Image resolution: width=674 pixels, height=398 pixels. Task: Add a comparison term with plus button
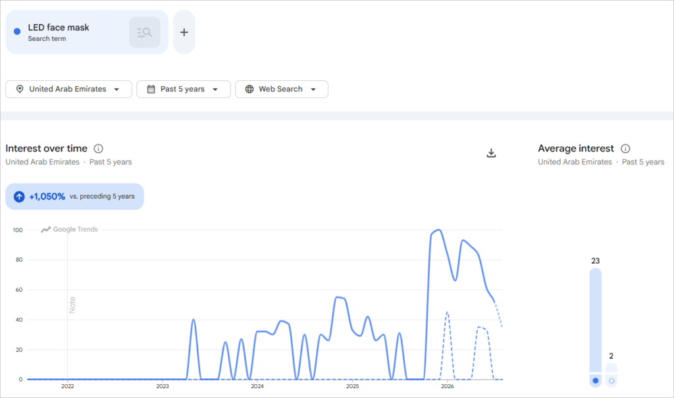click(x=184, y=32)
